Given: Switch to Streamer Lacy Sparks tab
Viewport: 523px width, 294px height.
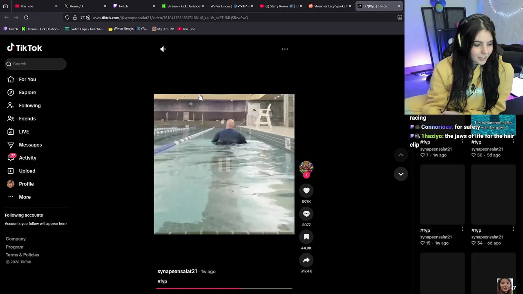Looking at the screenshot, I should click(329, 6).
